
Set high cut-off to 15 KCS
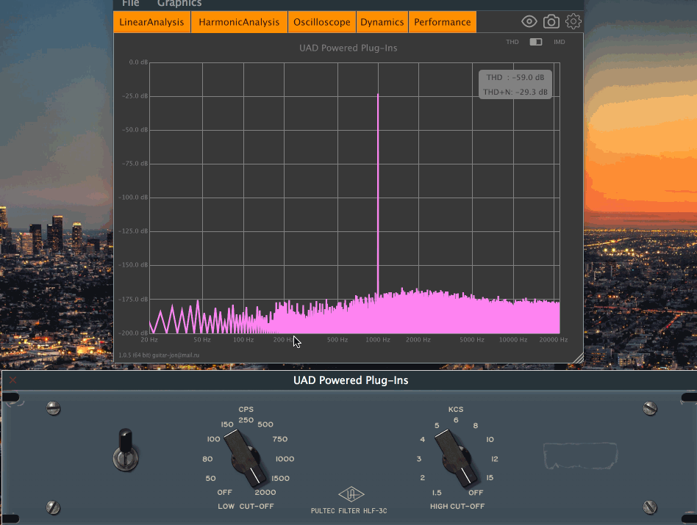490,477
